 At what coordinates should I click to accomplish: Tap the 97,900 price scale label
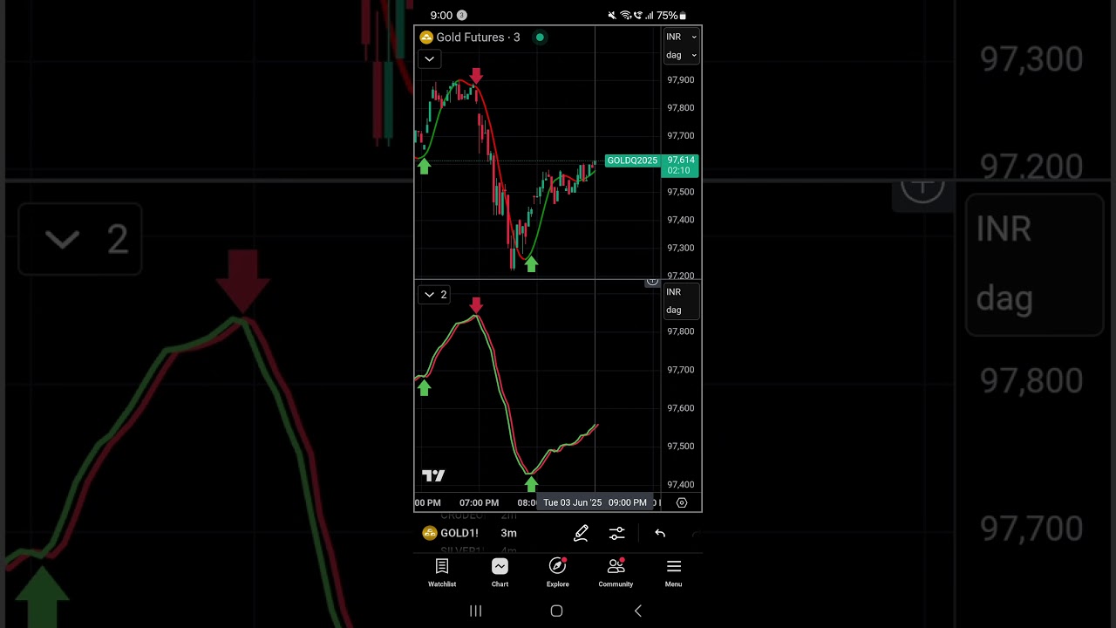pyautogui.click(x=680, y=80)
